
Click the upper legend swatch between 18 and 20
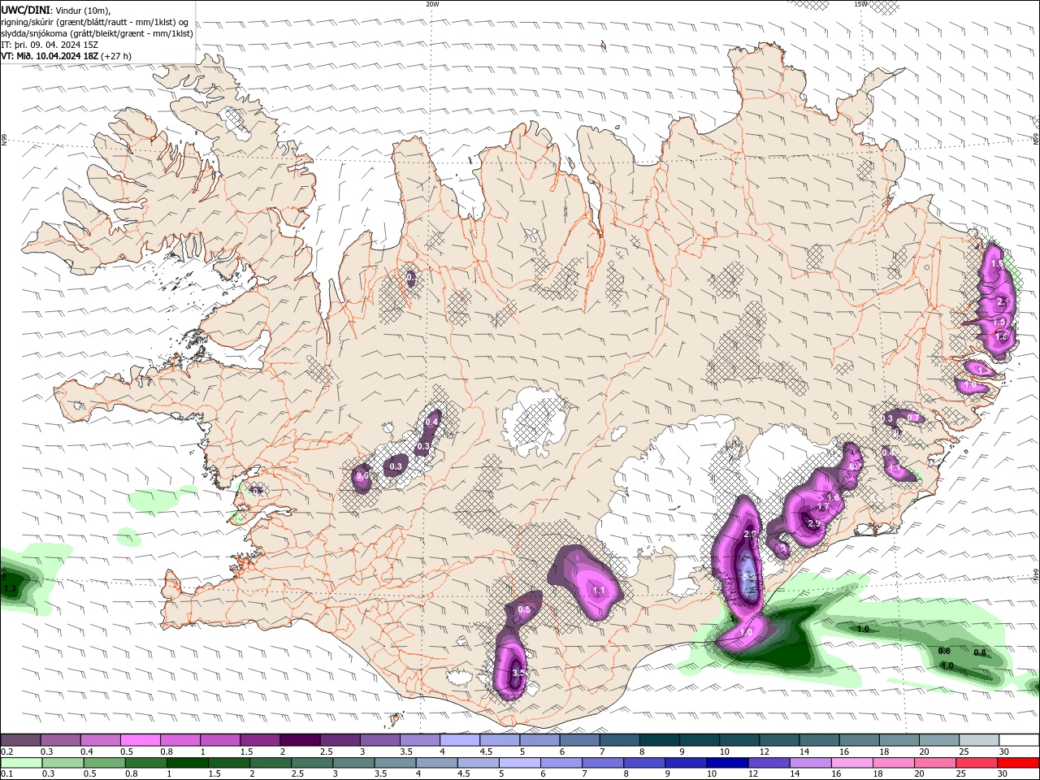(x=898, y=740)
